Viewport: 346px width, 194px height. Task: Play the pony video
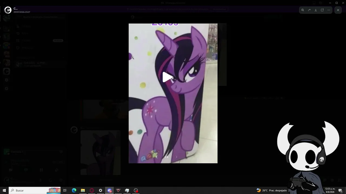coord(167,77)
